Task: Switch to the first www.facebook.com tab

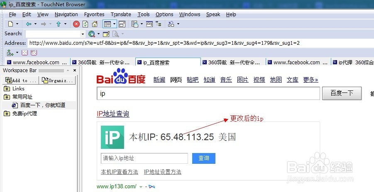Action: click(37, 62)
